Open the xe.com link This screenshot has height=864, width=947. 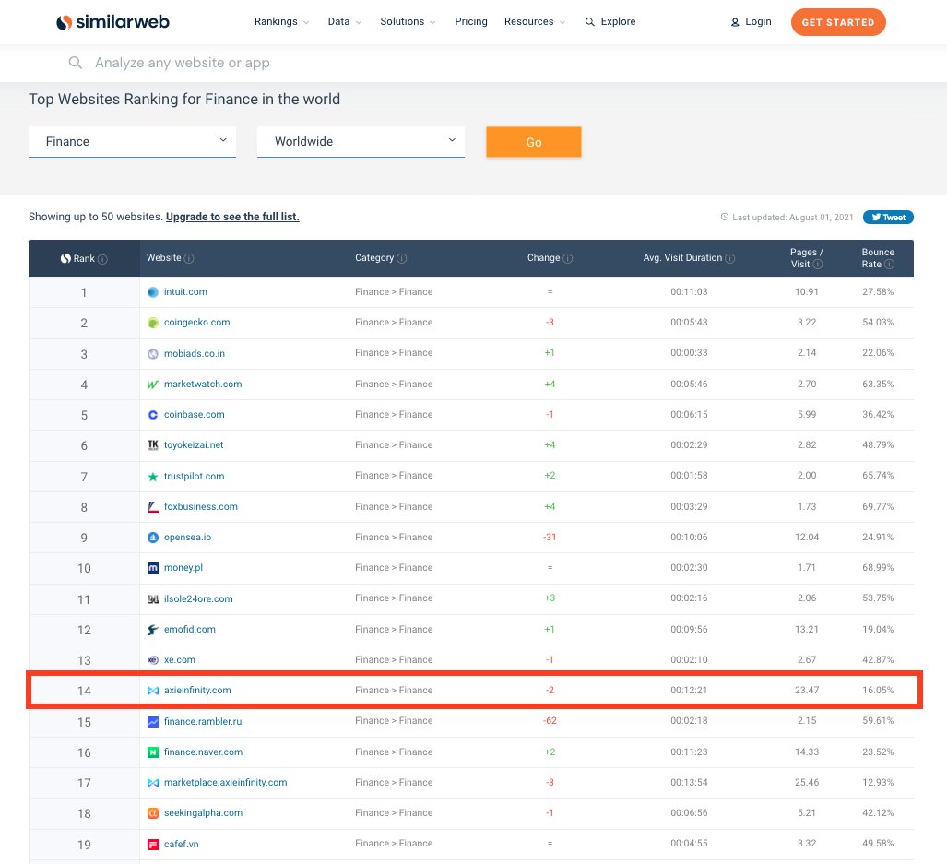(x=180, y=660)
